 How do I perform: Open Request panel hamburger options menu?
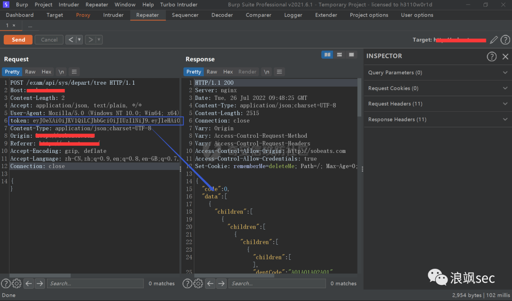74,72
